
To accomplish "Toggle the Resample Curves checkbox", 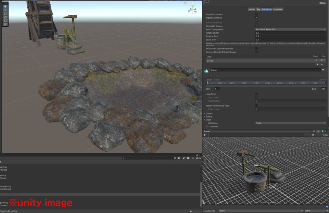I will [256, 26].
